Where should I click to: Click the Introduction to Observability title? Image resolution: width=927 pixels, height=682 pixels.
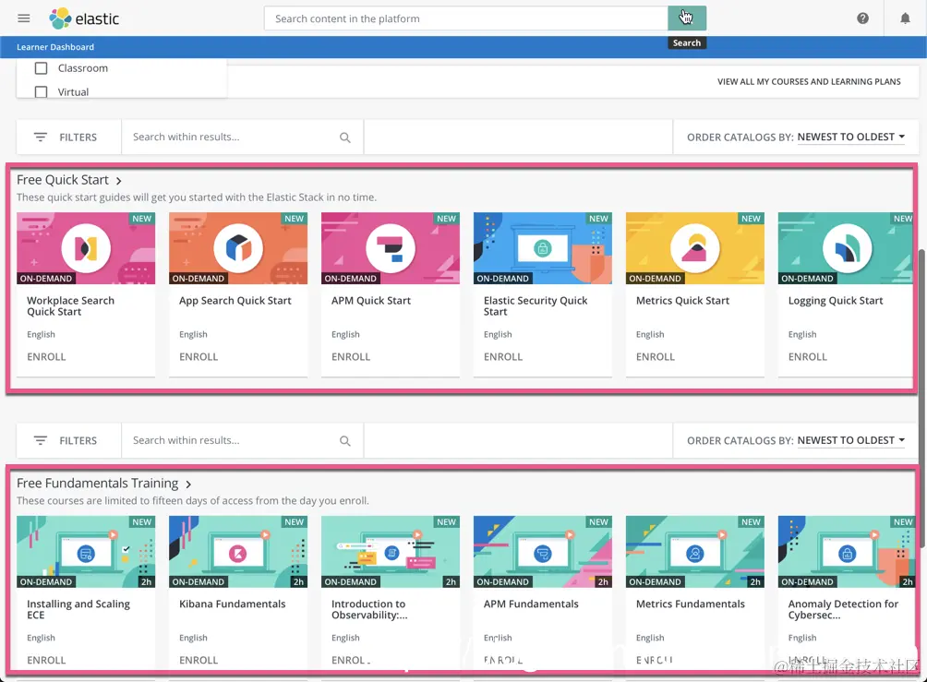click(x=369, y=609)
